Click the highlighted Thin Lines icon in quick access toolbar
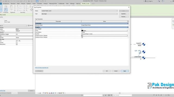Image resolution: width=174 pixels, height=97 pixels. (38, 1)
